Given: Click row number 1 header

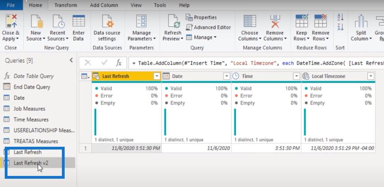Looking at the screenshot, I should [85, 148].
